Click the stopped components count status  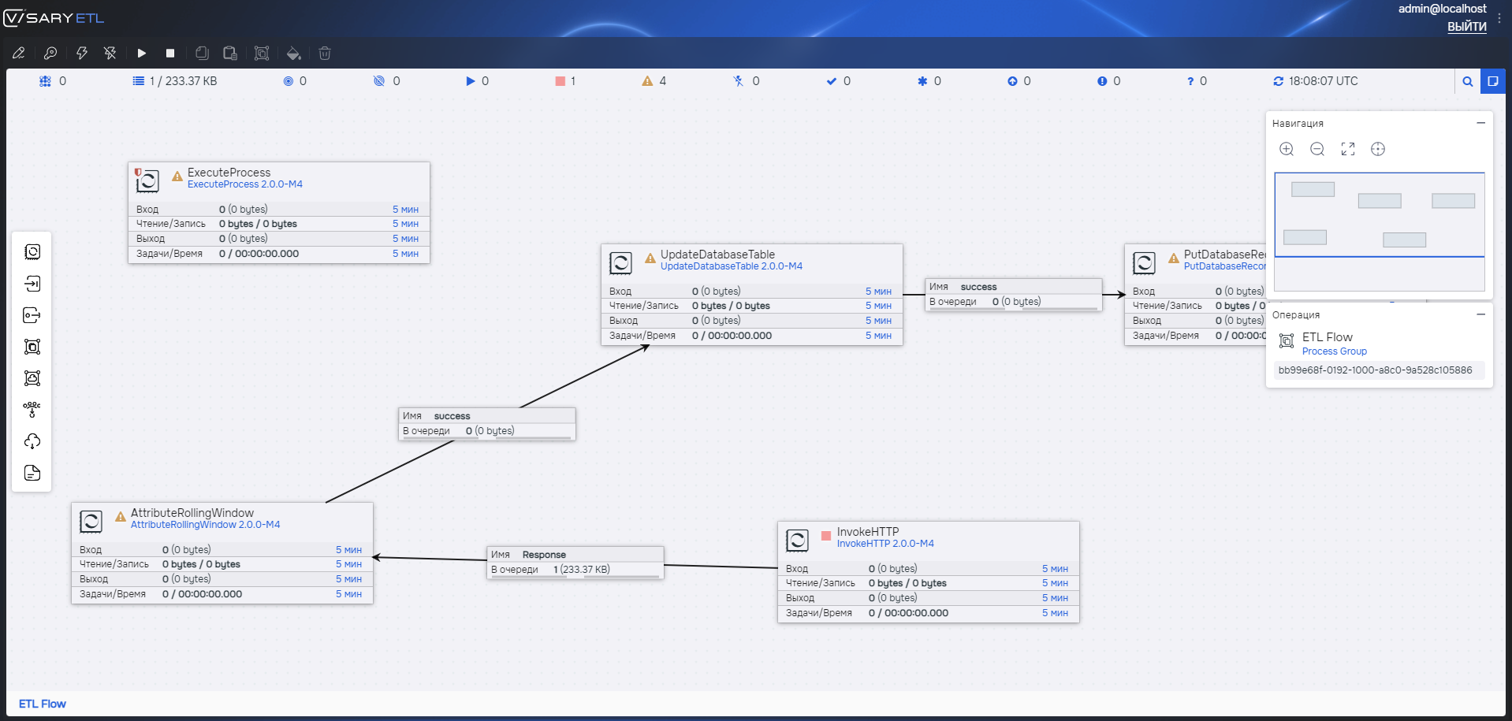point(565,81)
